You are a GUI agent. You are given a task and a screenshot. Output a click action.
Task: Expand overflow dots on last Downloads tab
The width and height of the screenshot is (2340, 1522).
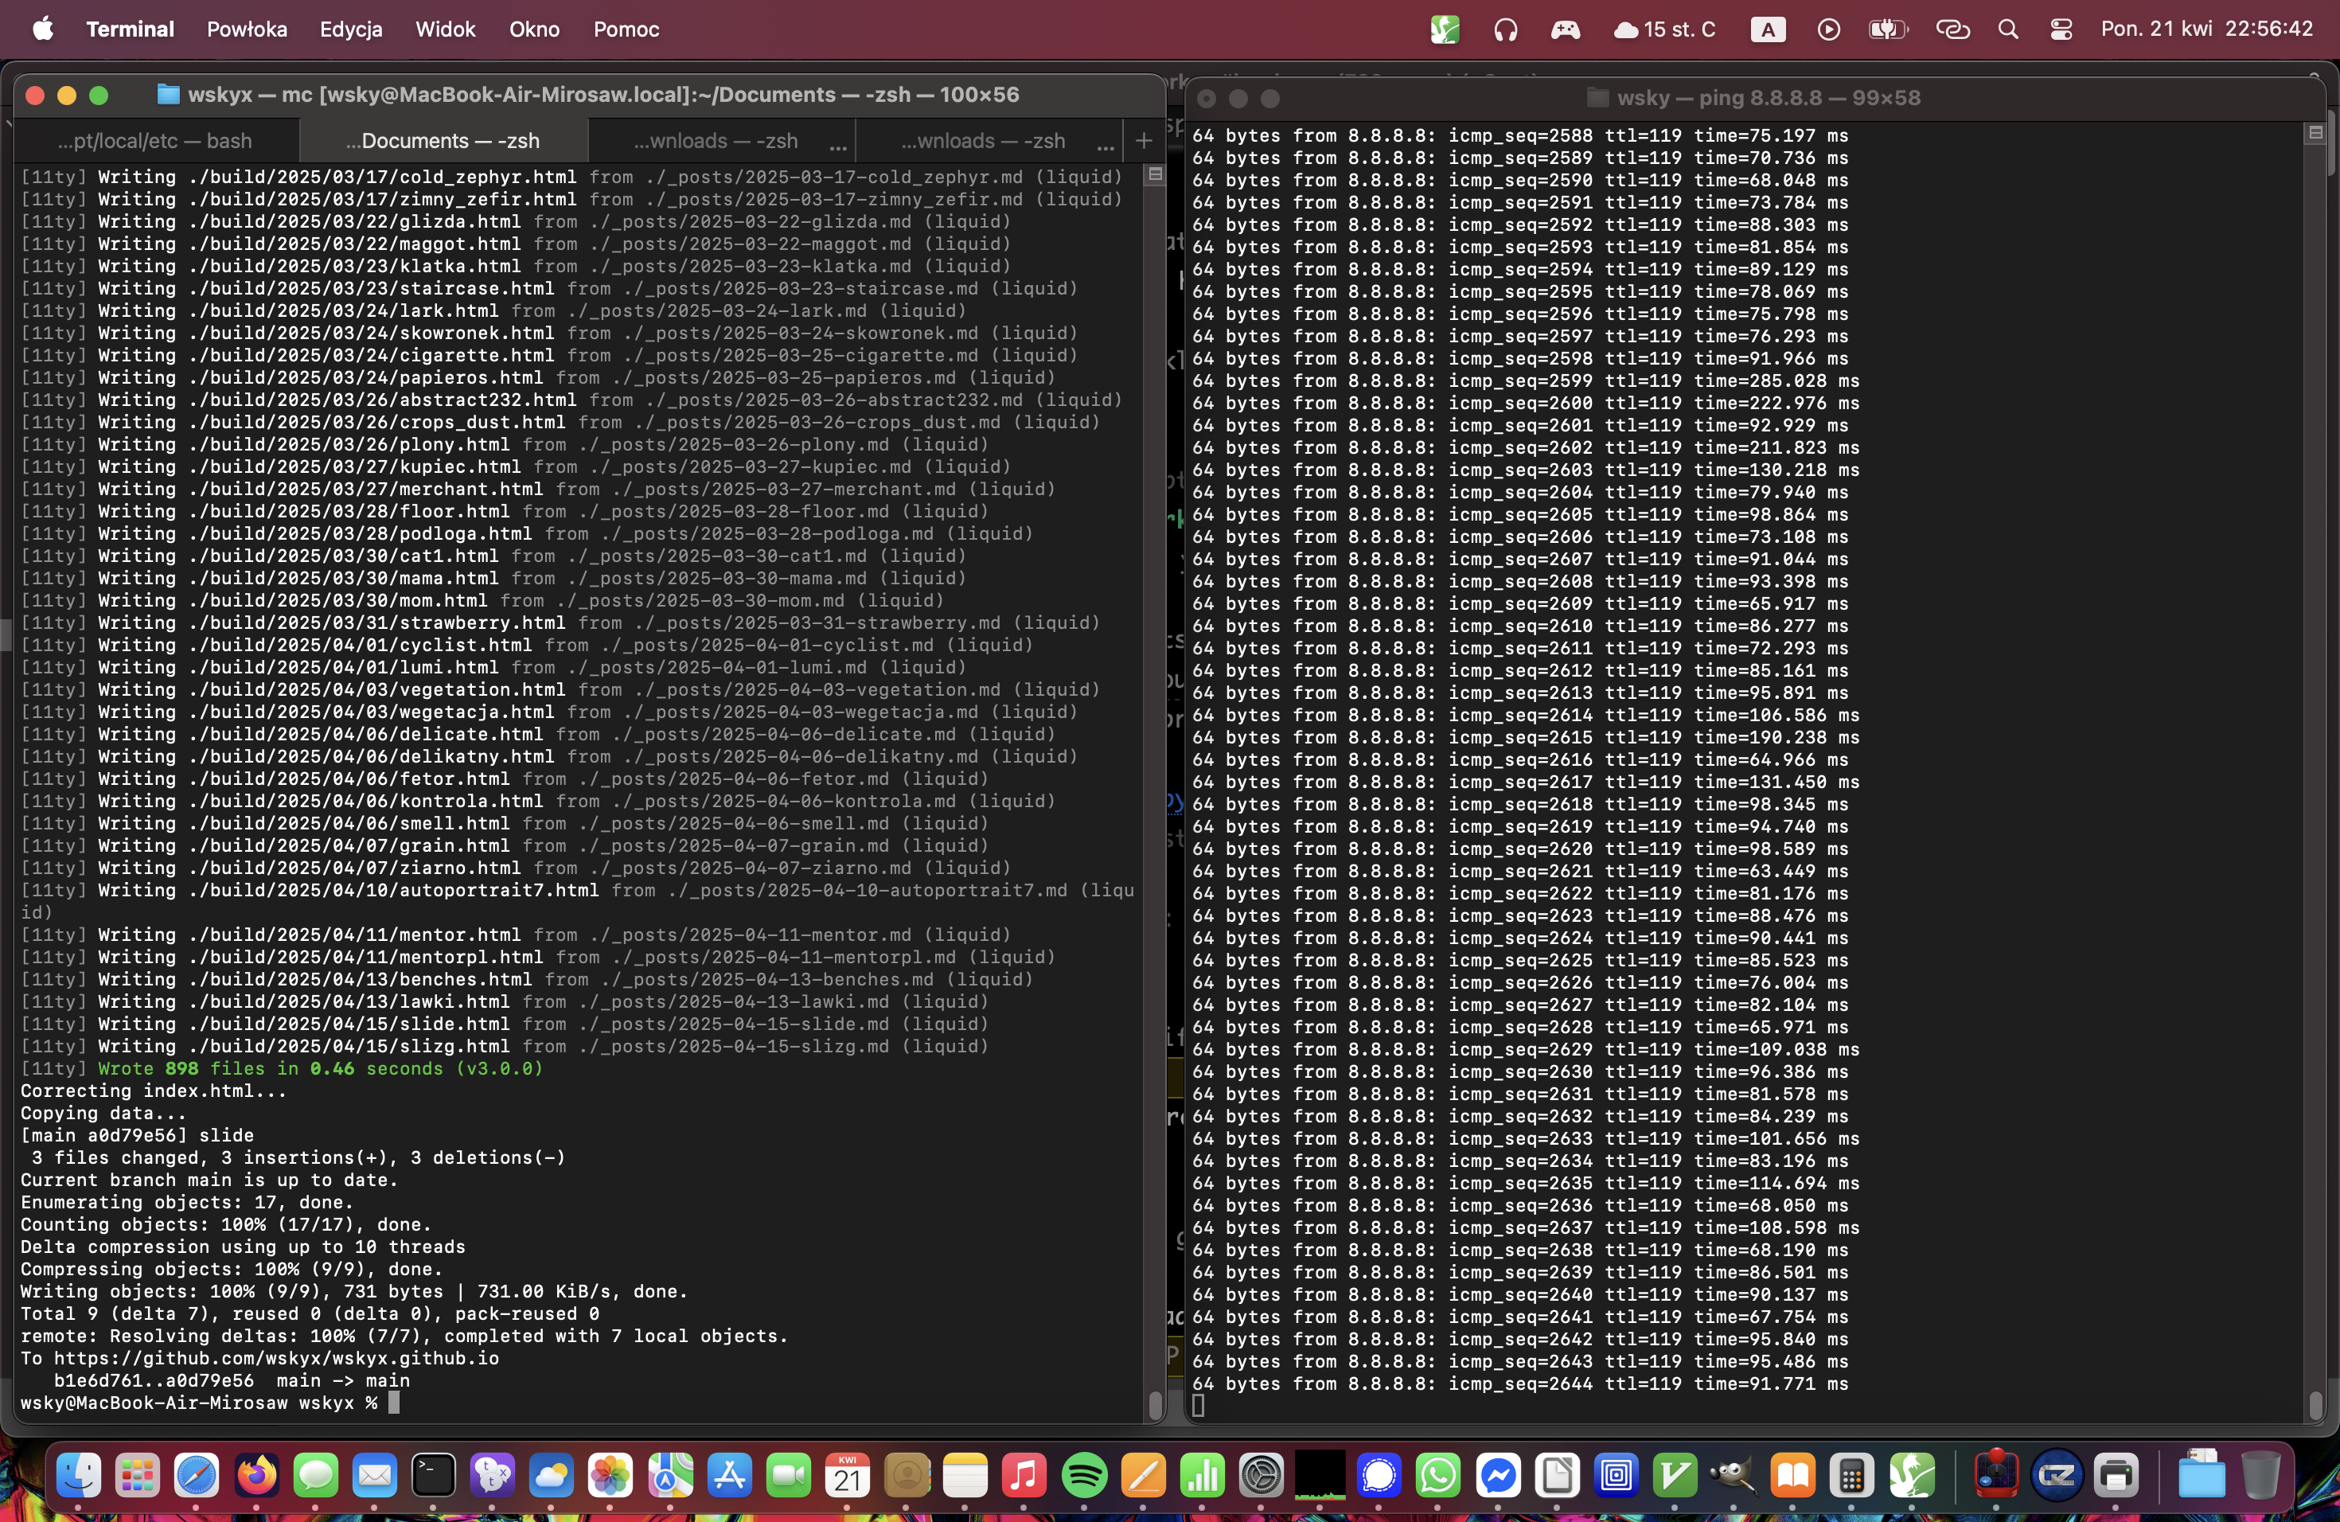[x=1105, y=146]
